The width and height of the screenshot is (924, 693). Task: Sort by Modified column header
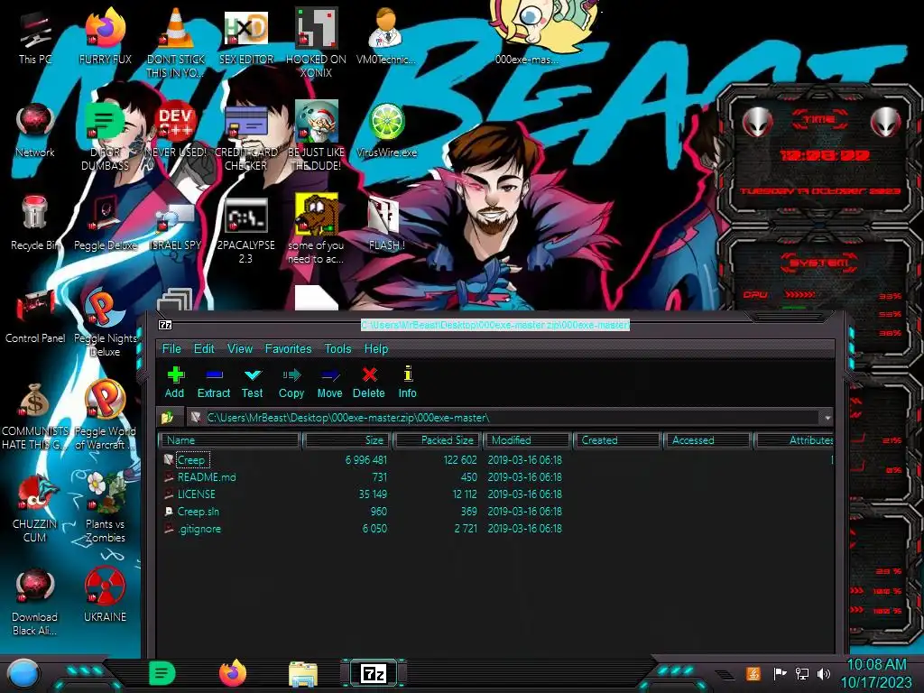point(528,440)
